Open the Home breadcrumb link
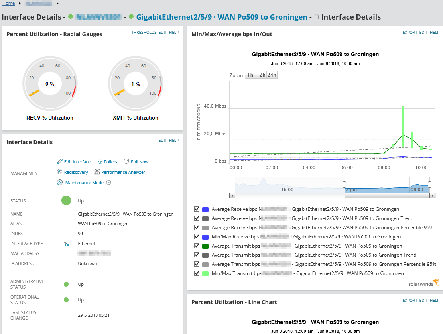This screenshot has height=334, width=443. click(8, 3)
